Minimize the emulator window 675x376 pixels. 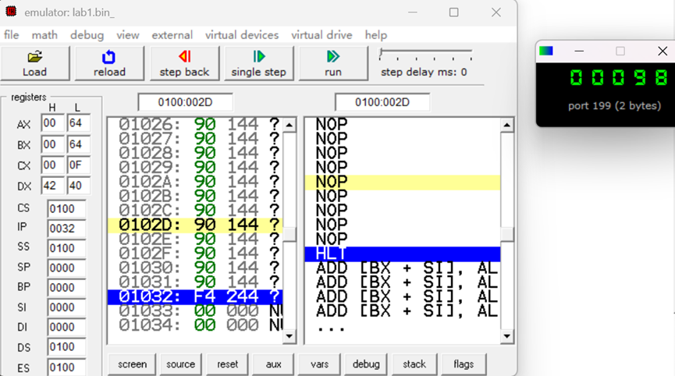click(x=412, y=12)
